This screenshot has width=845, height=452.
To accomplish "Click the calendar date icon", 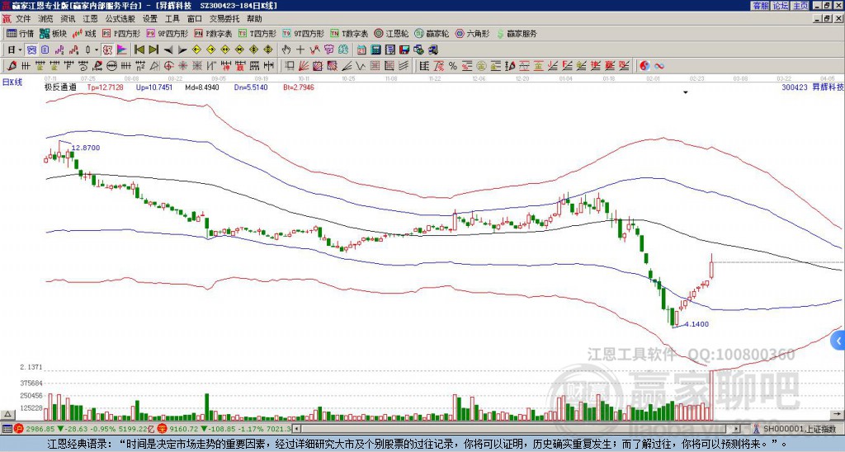I will (361, 50).
